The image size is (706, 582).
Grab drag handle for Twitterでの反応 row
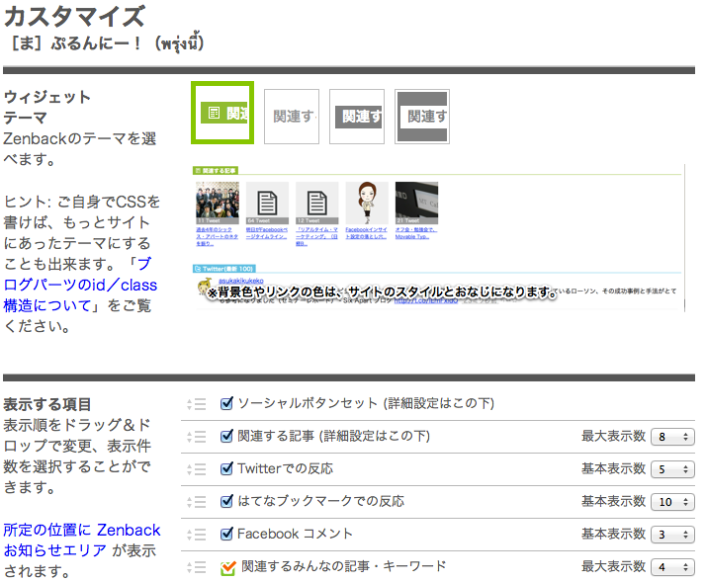click(197, 469)
